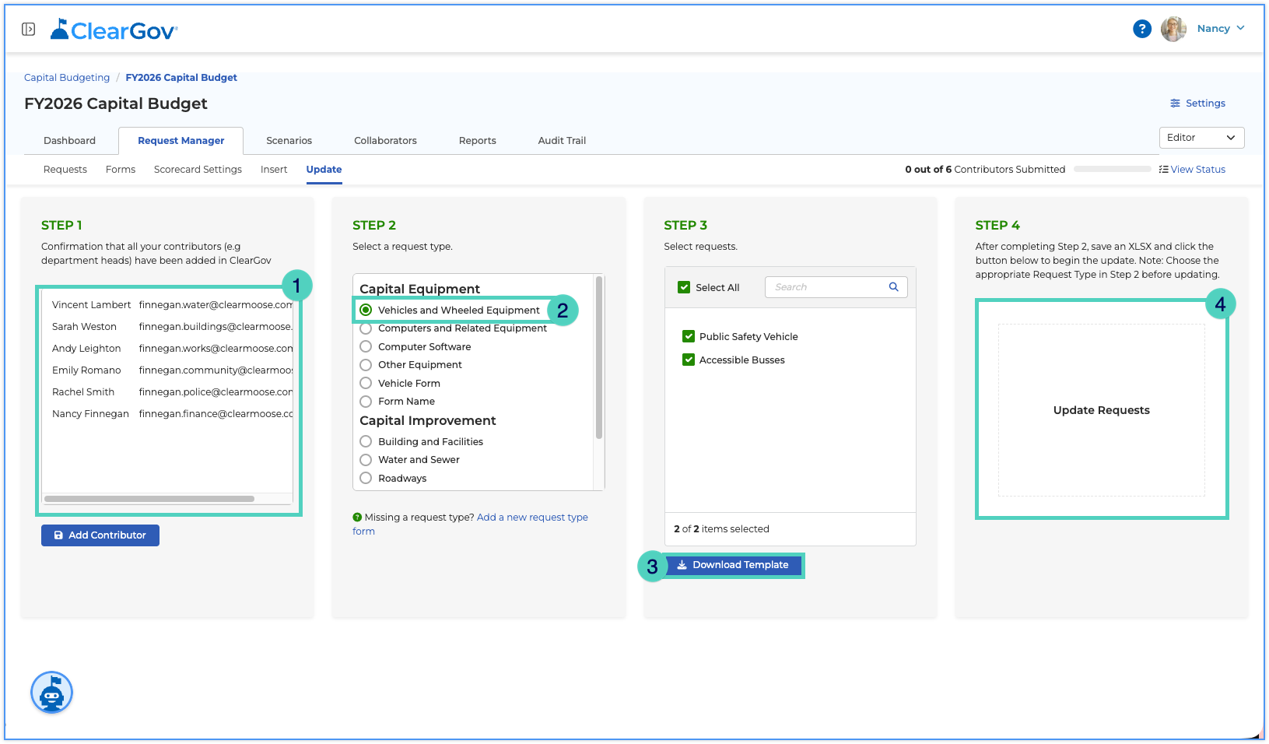Screen dimensions: 1269x744
Task: Click the View Status list icon
Action: pyautogui.click(x=1163, y=170)
